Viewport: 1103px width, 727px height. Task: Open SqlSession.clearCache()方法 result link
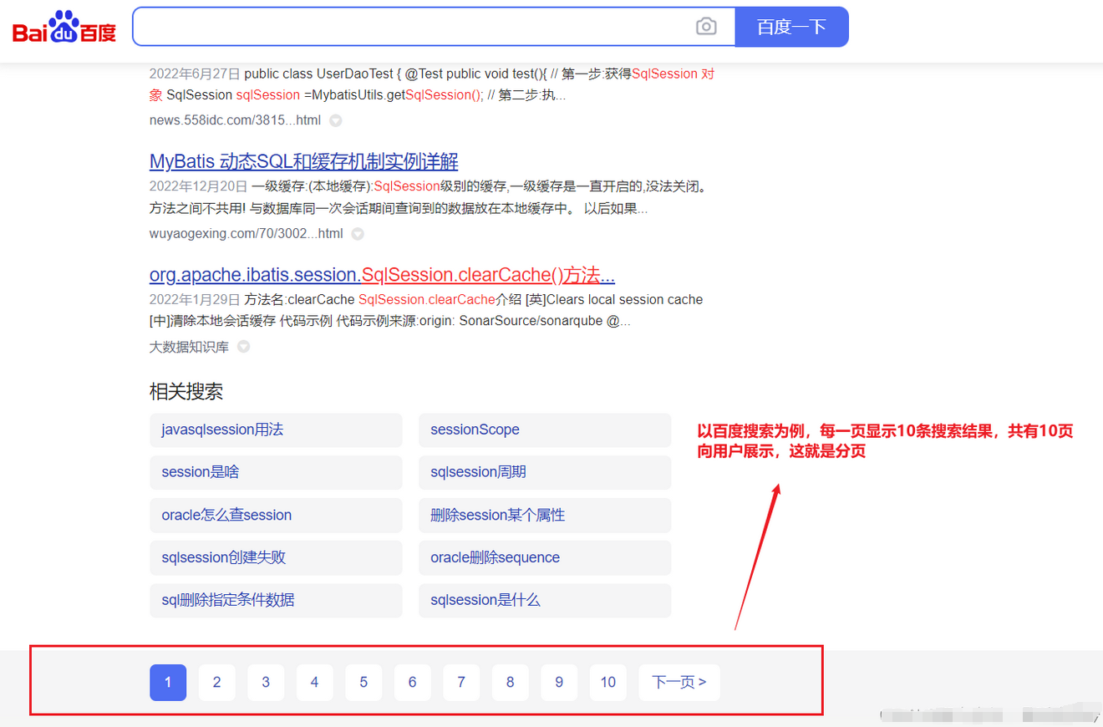click(382, 275)
